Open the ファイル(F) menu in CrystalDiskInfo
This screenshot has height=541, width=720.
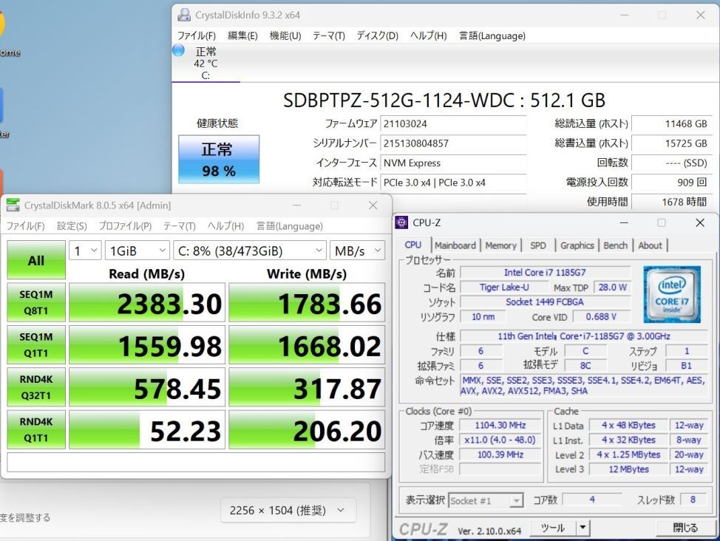point(197,35)
